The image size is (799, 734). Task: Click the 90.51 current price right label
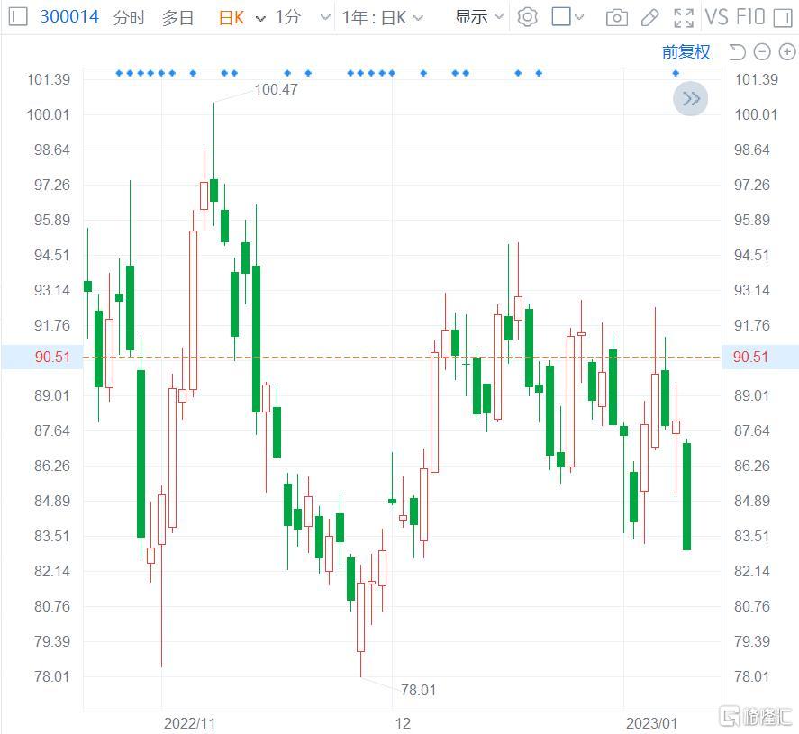(x=750, y=357)
